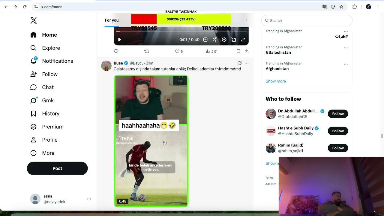
Task: Select the For you tab
Action: (x=112, y=20)
